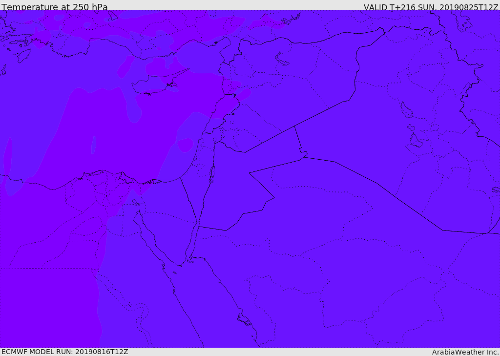
Task: Click the 'ArabiaWeather Inc' credit text
Action: 465,352
